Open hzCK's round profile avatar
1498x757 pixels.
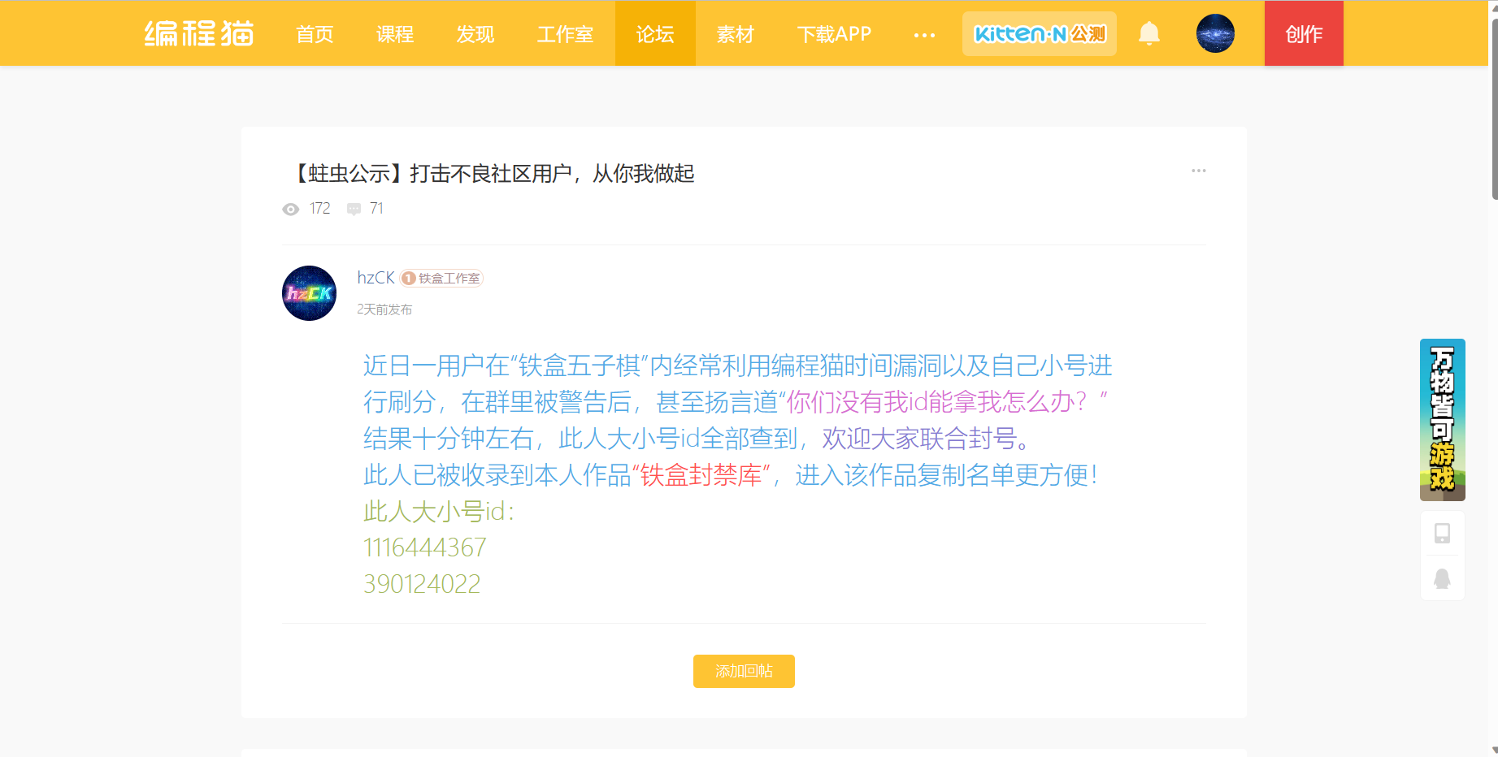(309, 293)
